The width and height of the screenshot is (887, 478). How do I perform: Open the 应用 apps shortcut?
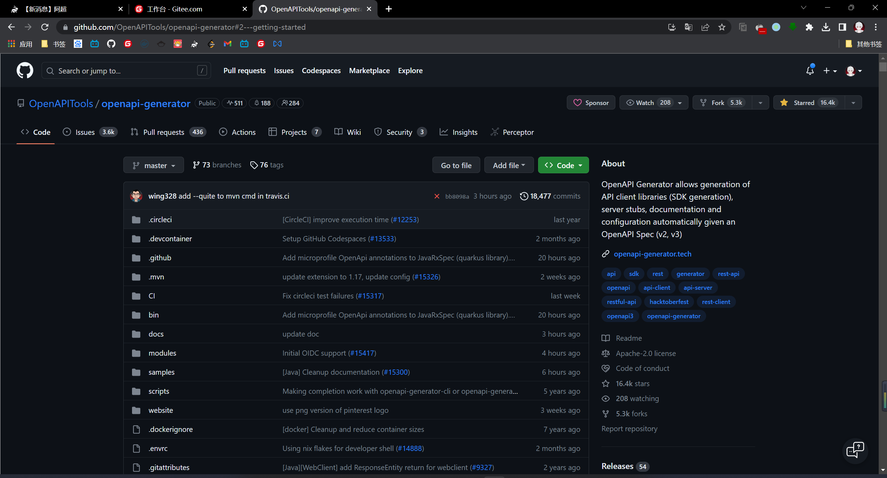pos(20,44)
